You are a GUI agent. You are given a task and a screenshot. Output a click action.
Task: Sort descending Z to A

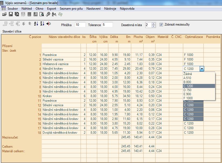click(x=42, y=24)
